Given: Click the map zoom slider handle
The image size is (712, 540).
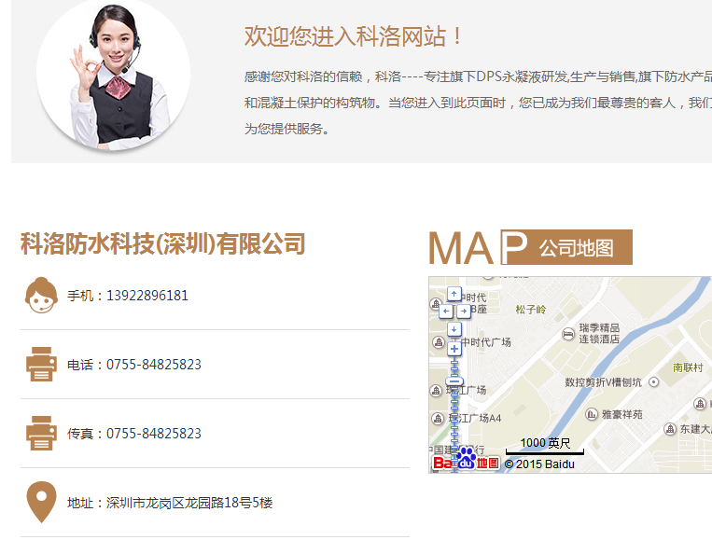Looking at the screenshot, I should (454, 381).
